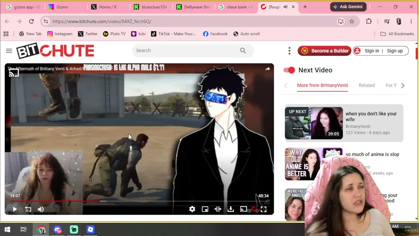Open the Twitter bookmark
Screen dimensions: 419x236
coord(88,34)
